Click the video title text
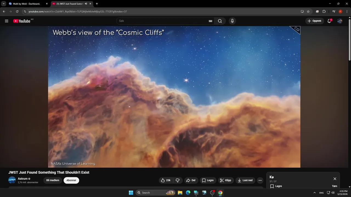Screen dimensions: 351x197 (49, 172)
